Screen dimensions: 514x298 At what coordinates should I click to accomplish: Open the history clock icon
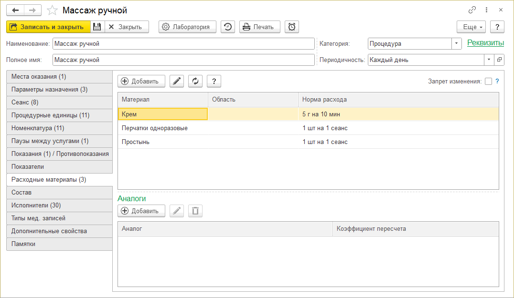tap(228, 27)
